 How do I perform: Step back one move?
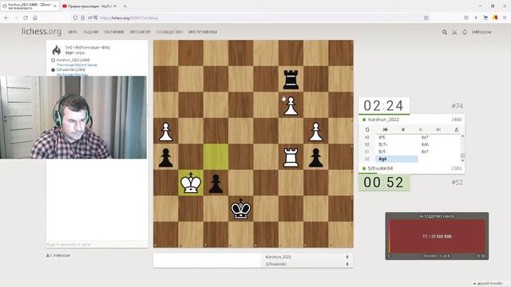coord(403,129)
